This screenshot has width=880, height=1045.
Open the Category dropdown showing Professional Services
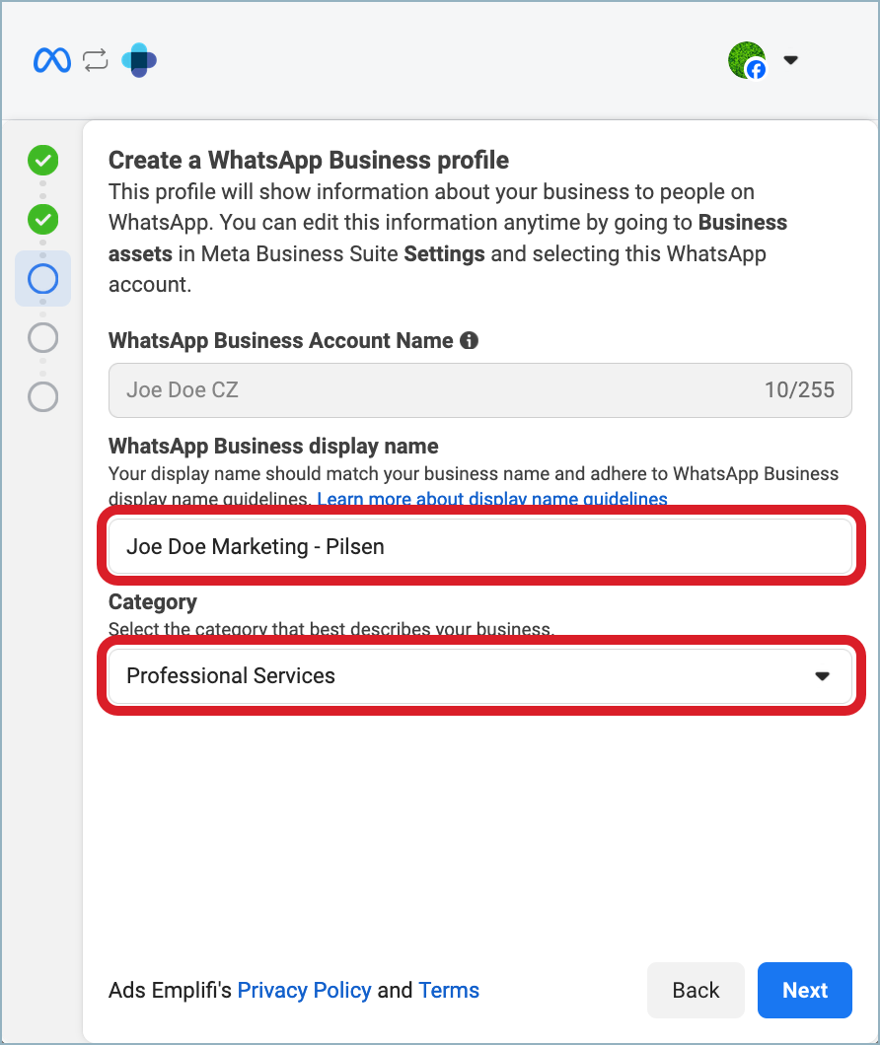pyautogui.click(x=464, y=676)
